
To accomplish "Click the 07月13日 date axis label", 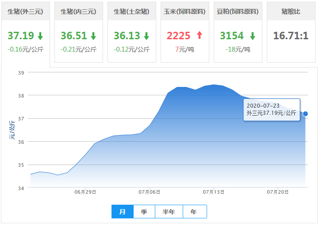I will (x=214, y=192).
